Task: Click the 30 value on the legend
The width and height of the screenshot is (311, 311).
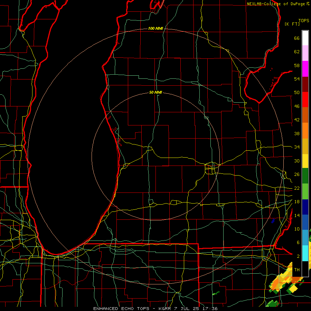Action: coord(297,161)
